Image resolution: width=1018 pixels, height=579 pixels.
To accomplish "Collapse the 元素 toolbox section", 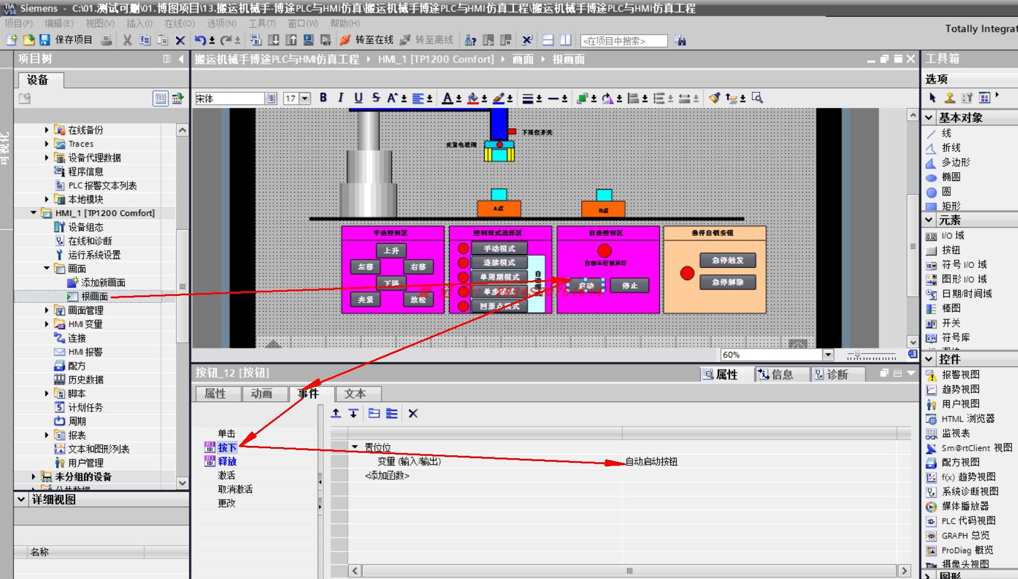I will pos(929,220).
